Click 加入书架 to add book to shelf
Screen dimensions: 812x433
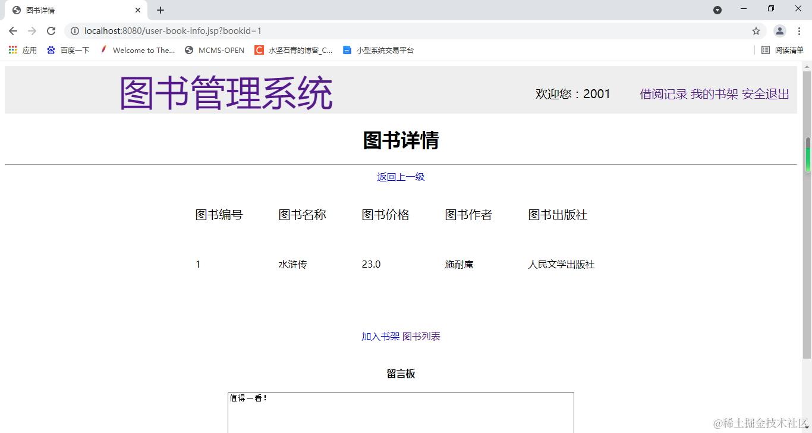[x=380, y=336]
